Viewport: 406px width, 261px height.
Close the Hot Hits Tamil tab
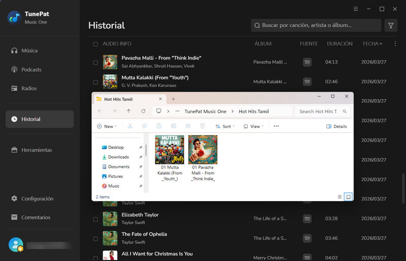tap(160, 99)
